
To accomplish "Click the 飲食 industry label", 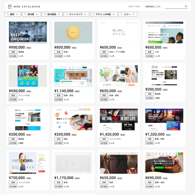I will (66, 52).
